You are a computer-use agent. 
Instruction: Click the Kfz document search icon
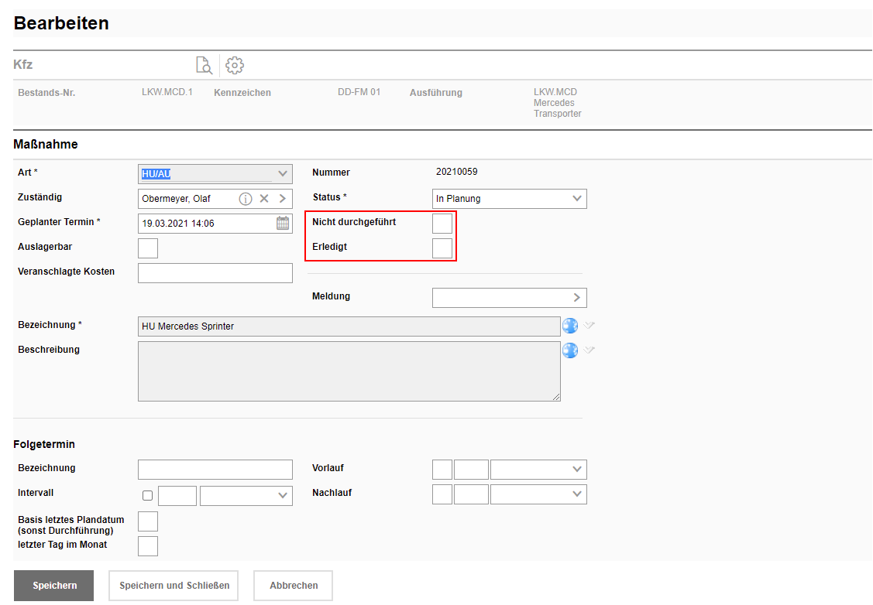click(x=204, y=65)
